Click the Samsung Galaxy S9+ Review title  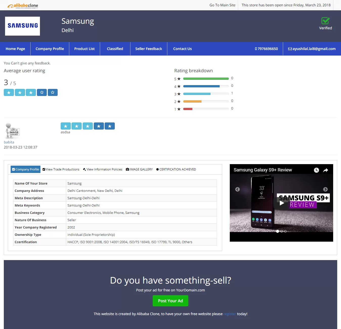(263, 170)
